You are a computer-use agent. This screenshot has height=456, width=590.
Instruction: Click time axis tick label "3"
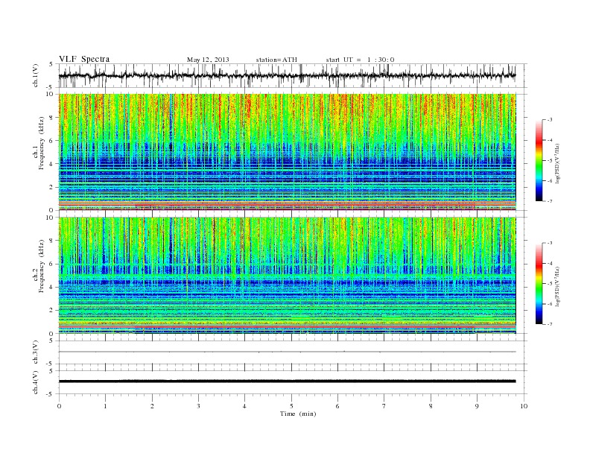pos(198,406)
